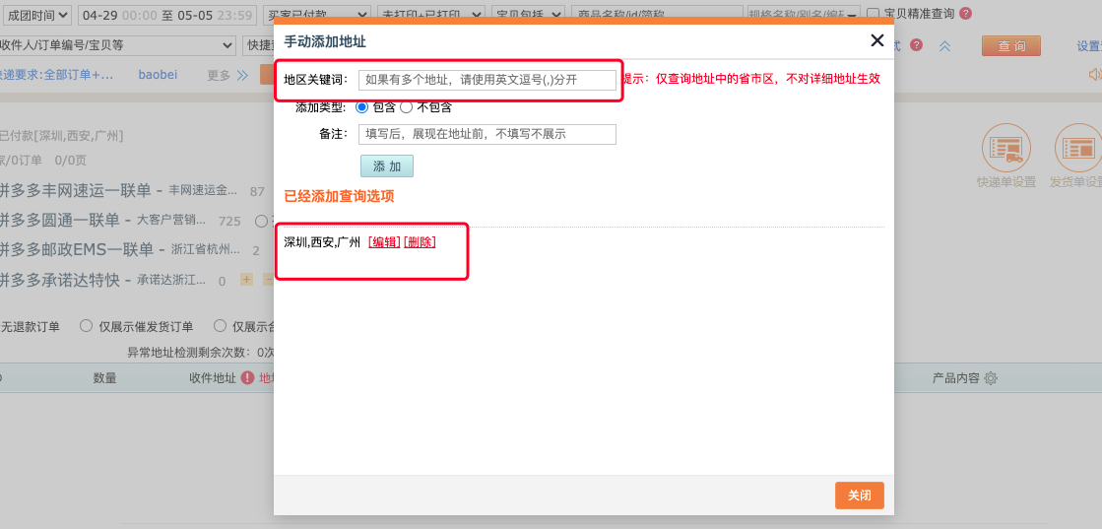Click the baobei quick filter link

[158, 75]
